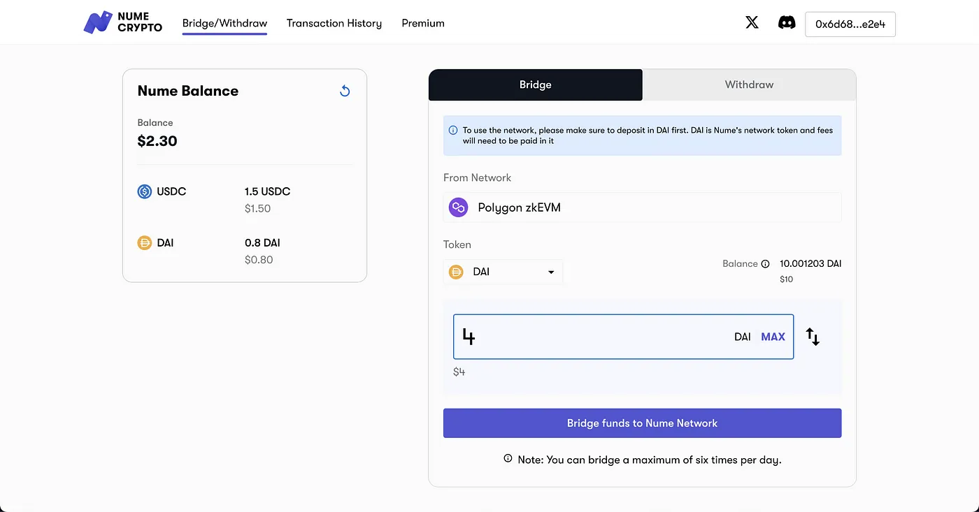Click the USDC label in the balance card
The height and width of the screenshot is (512, 979).
click(171, 191)
